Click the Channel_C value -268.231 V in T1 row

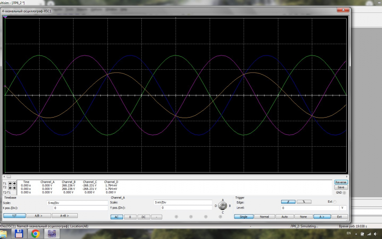coord(89,185)
